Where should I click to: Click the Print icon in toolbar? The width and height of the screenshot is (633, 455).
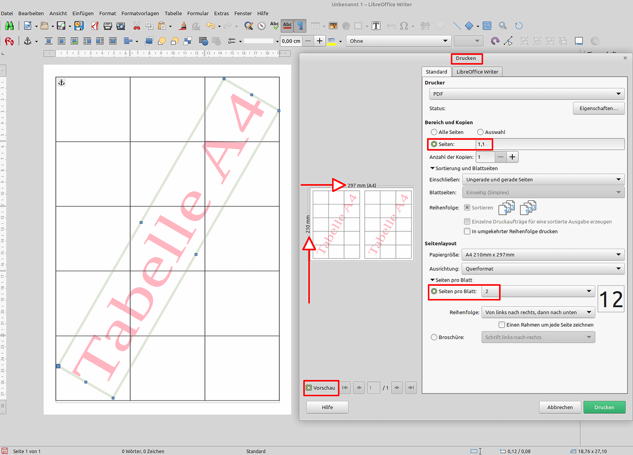[x=108, y=26]
